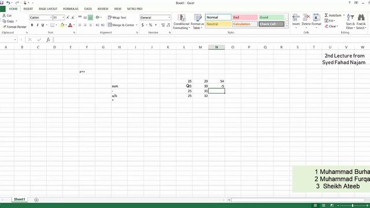The width and height of the screenshot is (370, 208).
Task: Increase the font size
Action: click(x=68, y=17)
